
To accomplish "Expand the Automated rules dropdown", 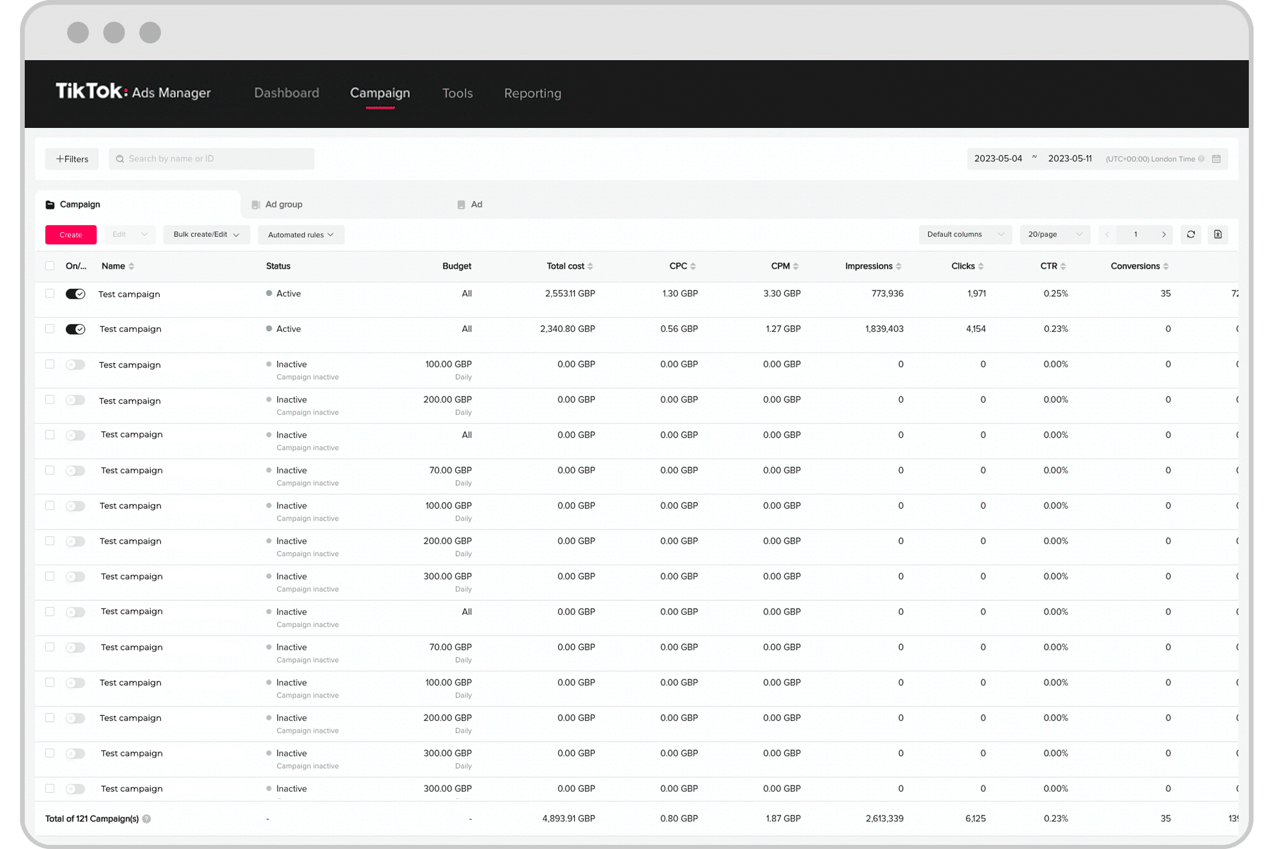I will tap(300, 234).
